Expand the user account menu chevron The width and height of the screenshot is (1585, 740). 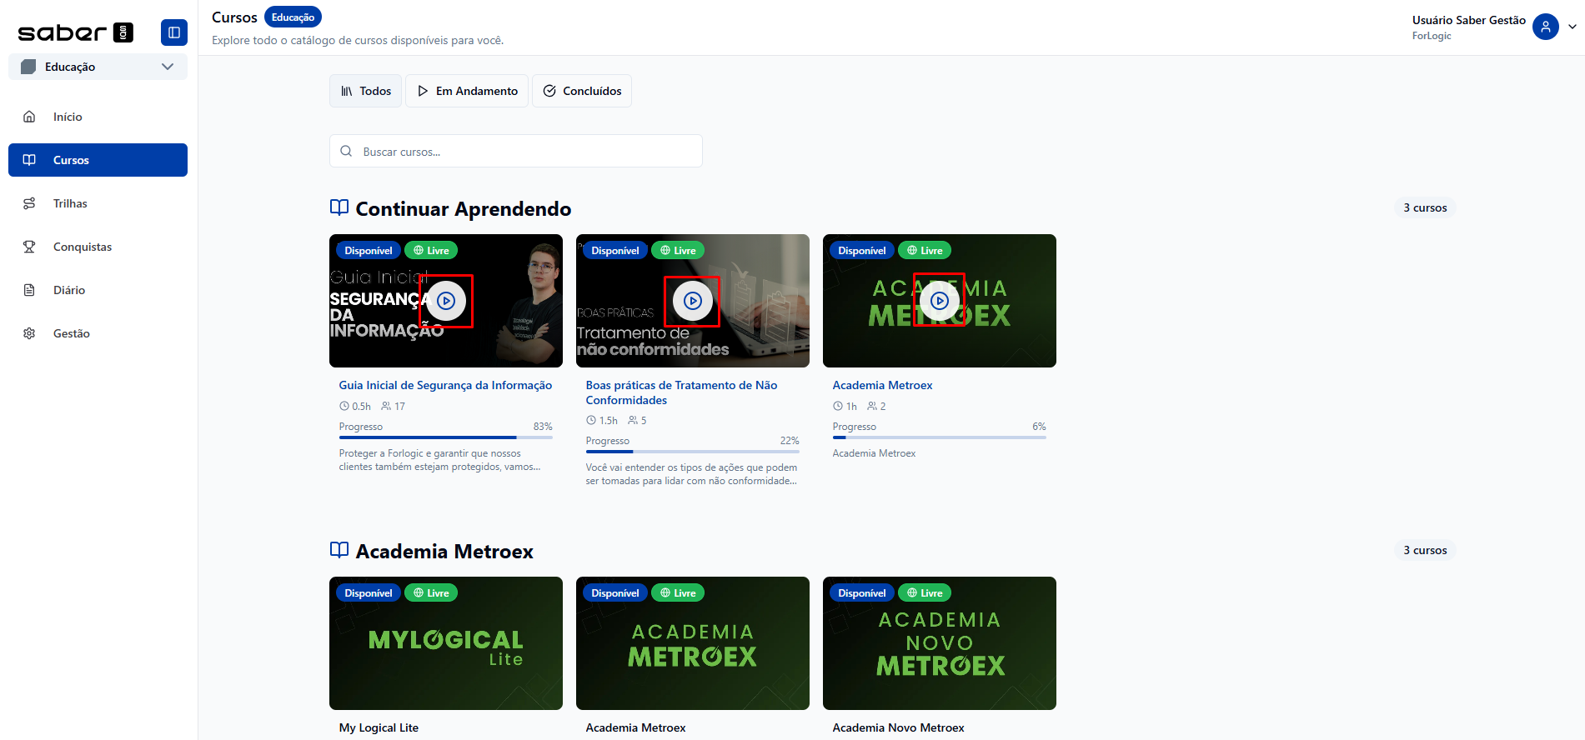[1572, 27]
